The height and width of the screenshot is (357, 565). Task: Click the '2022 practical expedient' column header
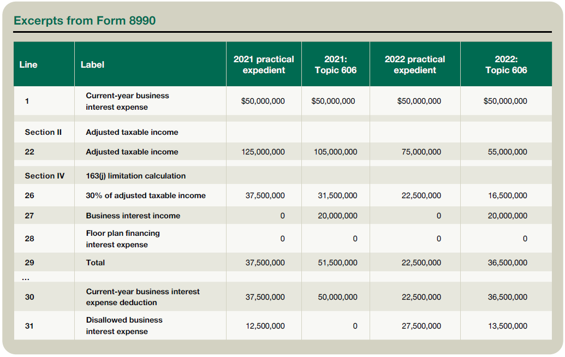point(415,64)
